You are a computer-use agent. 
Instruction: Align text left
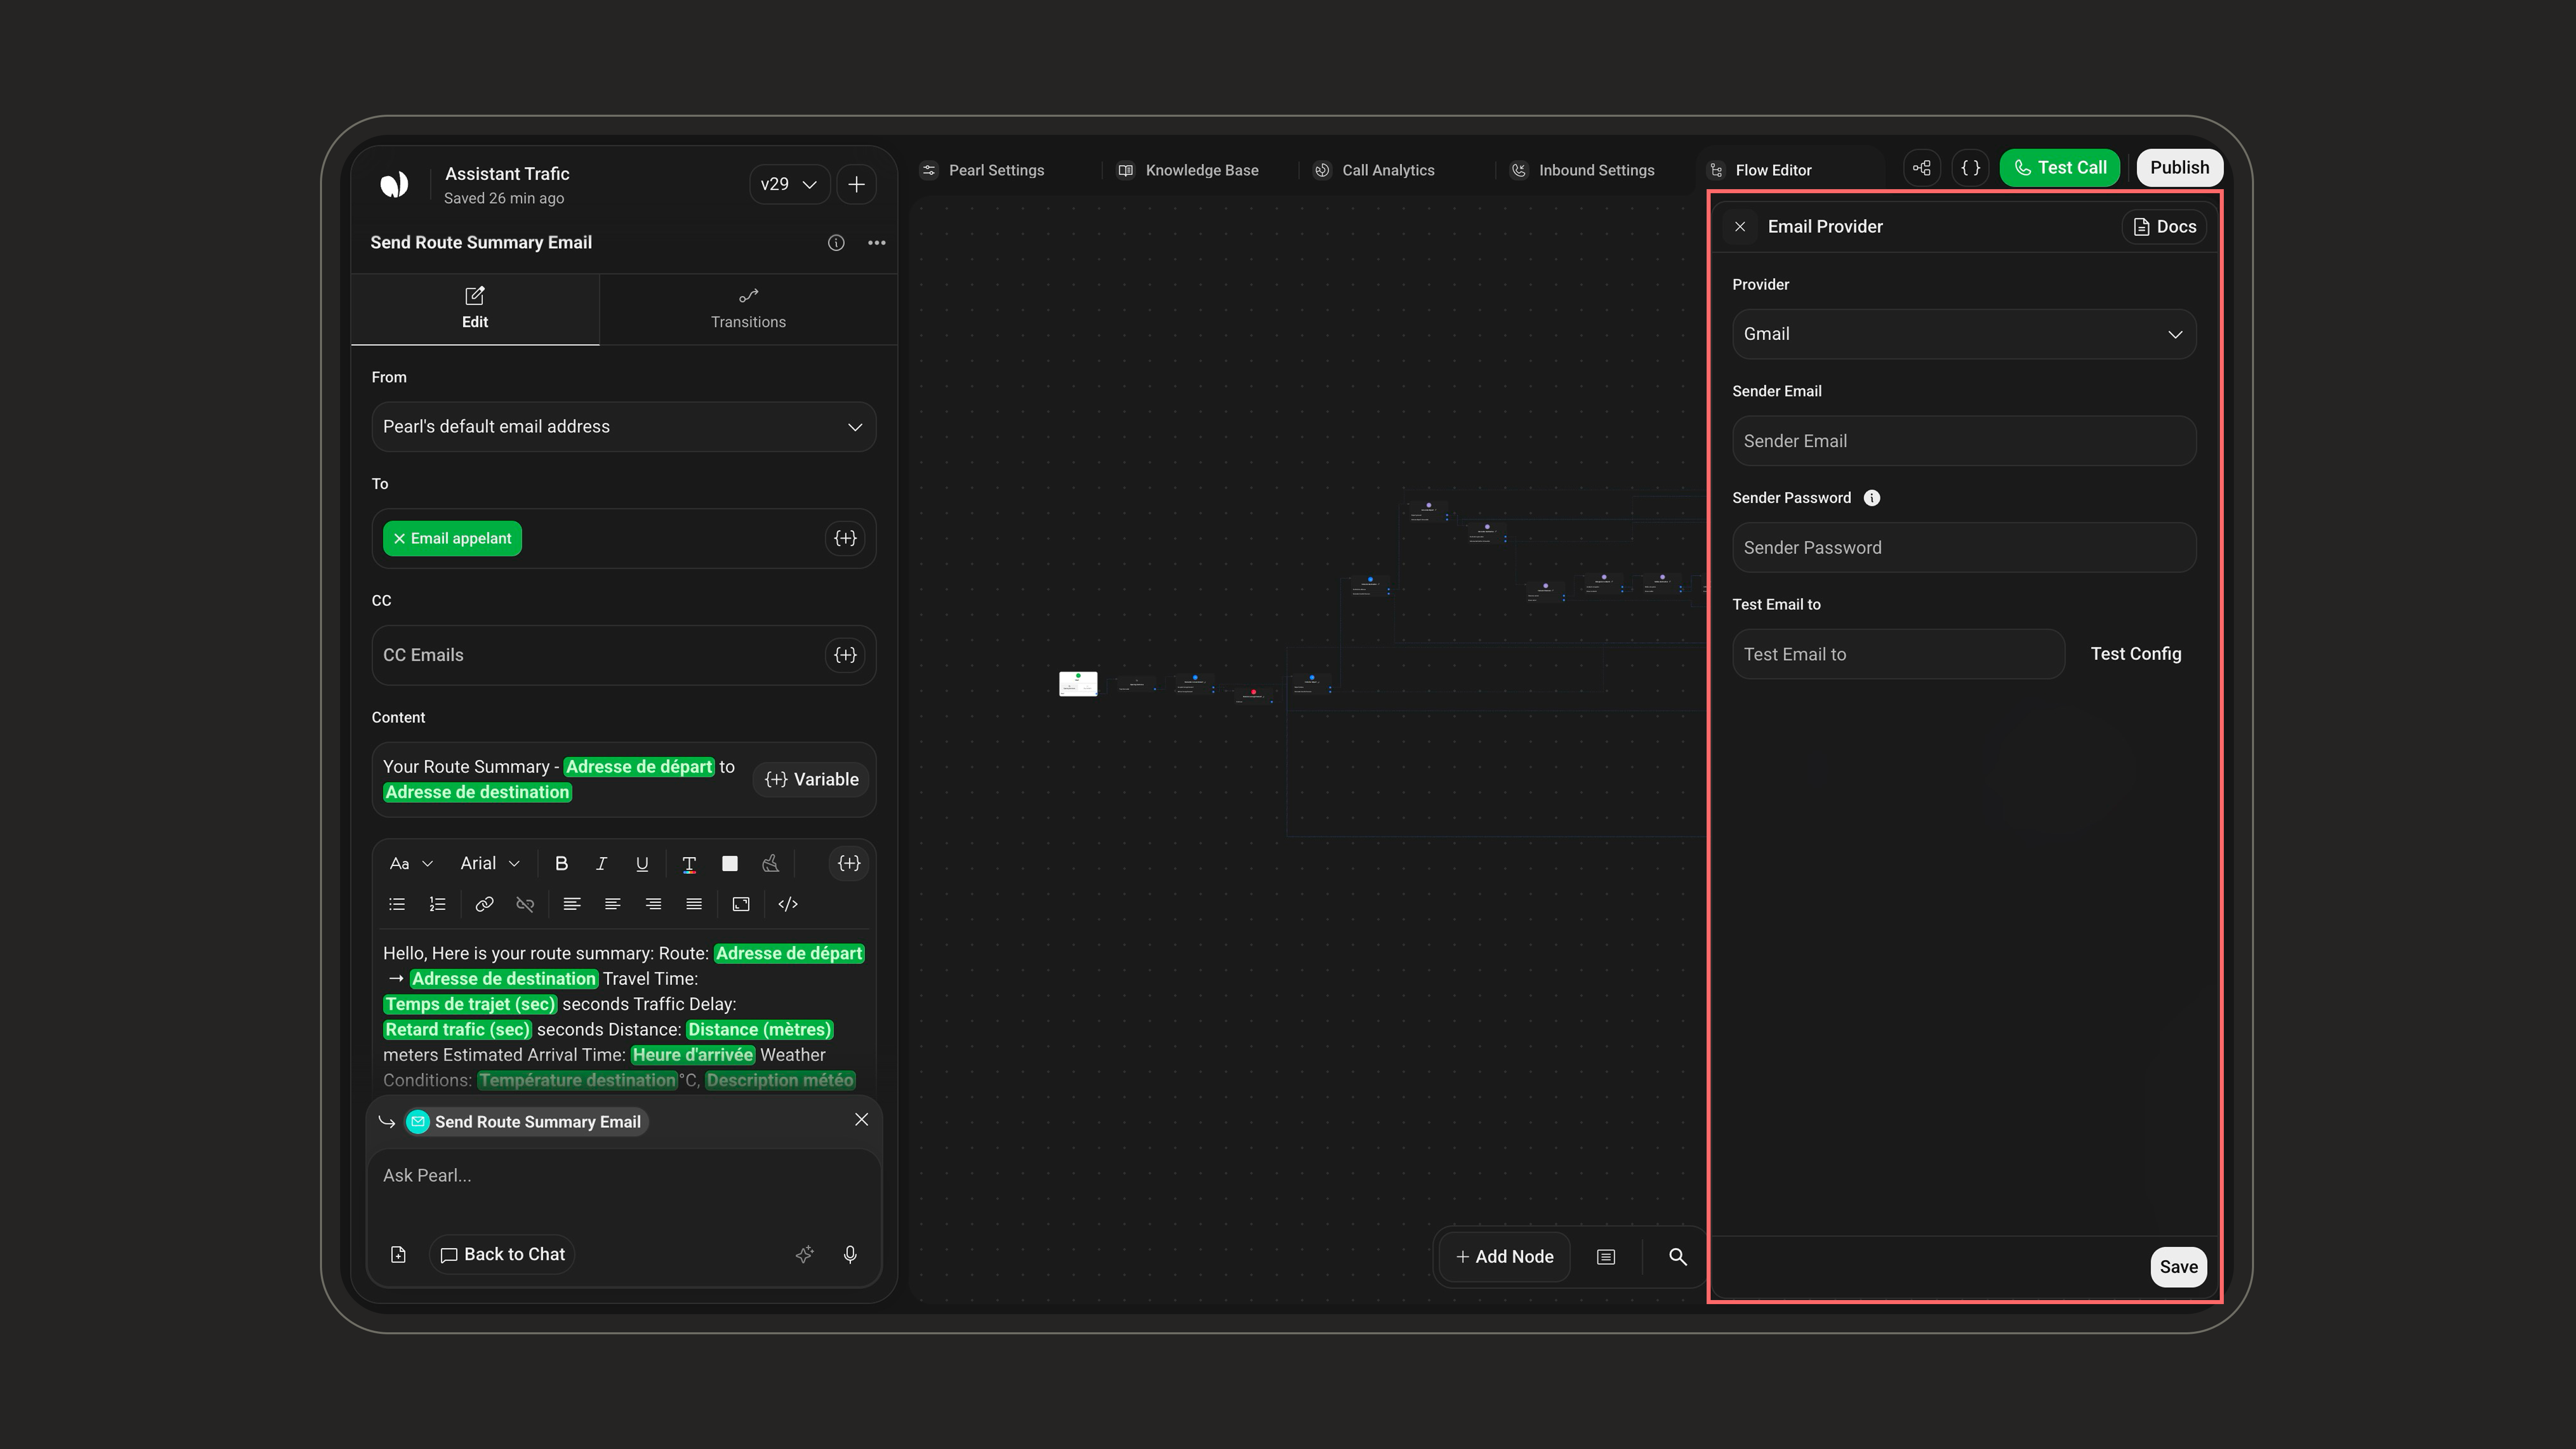pyautogui.click(x=572, y=904)
